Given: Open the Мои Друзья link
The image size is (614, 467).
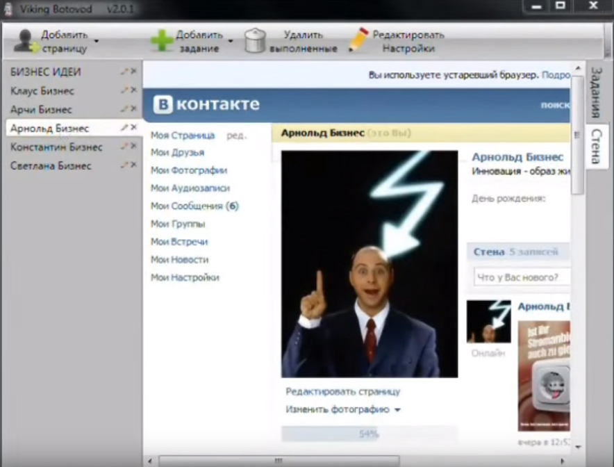Looking at the screenshot, I should pyautogui.click(x=178, y=152).
